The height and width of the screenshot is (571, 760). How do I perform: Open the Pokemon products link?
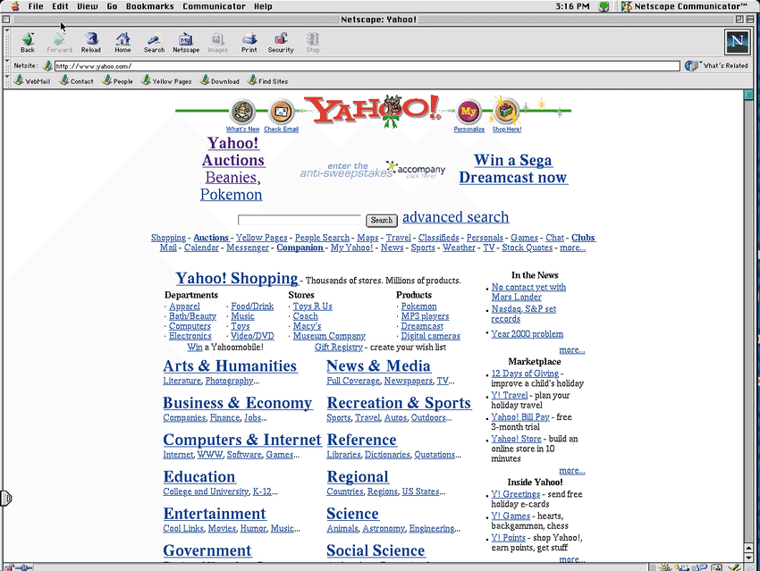coord(418,306)
